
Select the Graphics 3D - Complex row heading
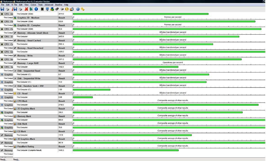click(x=29, y=25)
